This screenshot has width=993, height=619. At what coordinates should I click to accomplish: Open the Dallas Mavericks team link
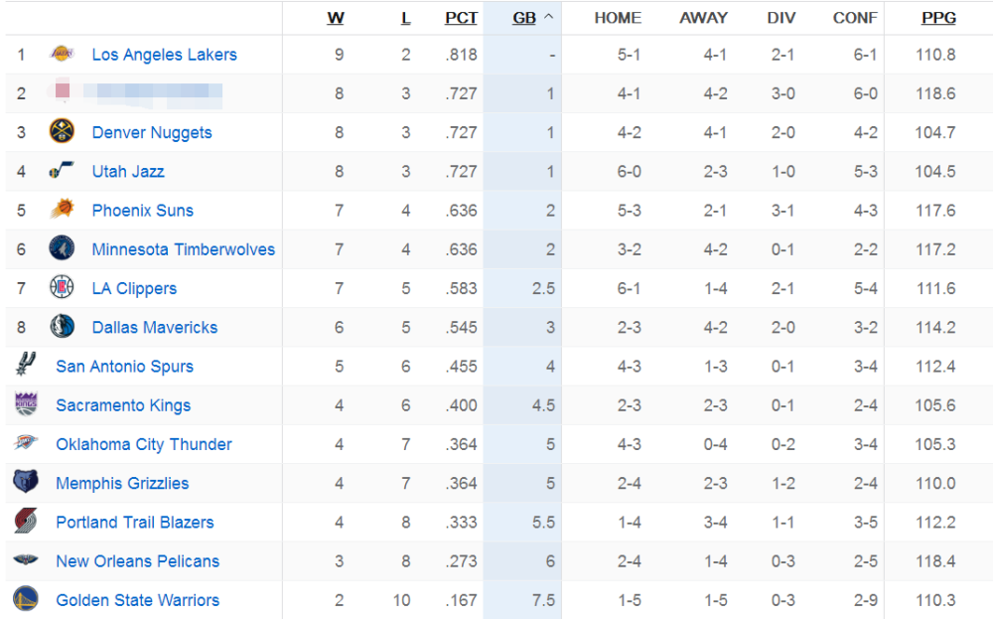tap(155, 328)
